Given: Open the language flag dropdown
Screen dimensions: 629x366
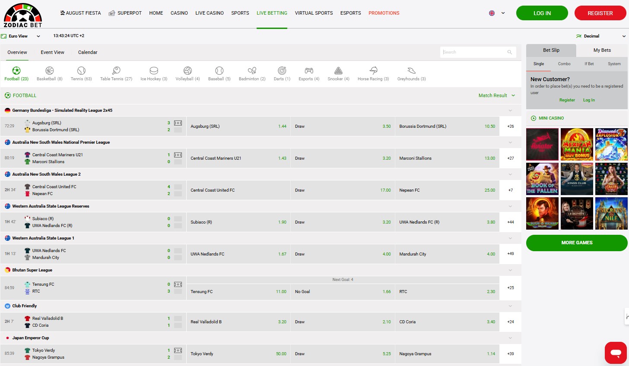Looking at the screenshot, I should (497, 13).
